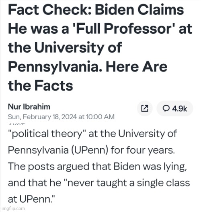This screenshot has height=212, width=201.
Task: Click the cut-off AKST timezone label
Action: (x=17, y=124)
